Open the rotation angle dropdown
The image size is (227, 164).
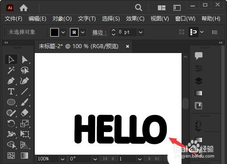coord(95,159)
